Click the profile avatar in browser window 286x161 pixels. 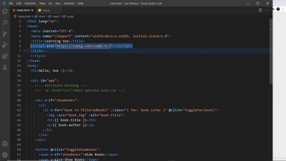(x=278, y=9)
